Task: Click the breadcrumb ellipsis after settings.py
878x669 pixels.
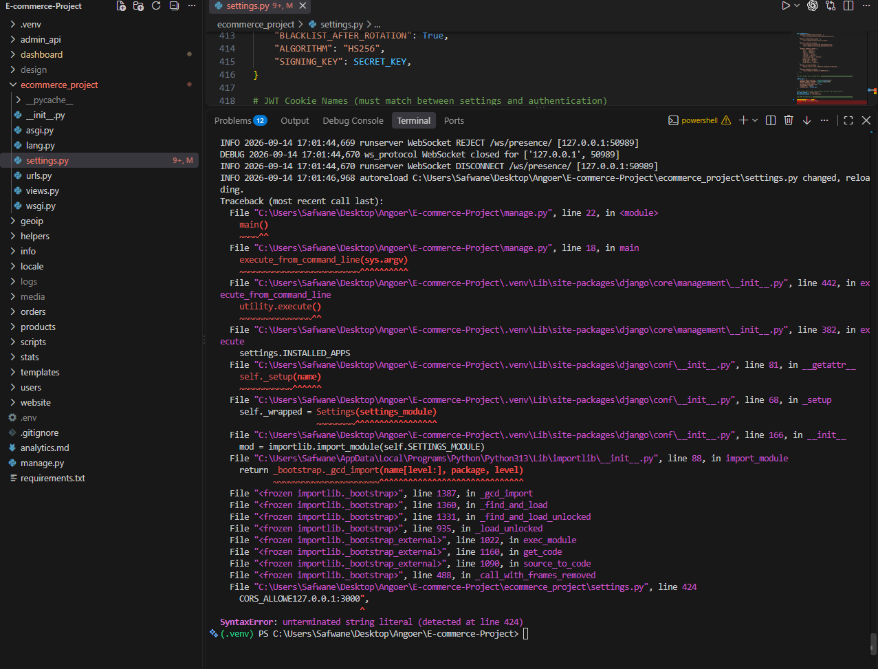Action: click(377, 24)
